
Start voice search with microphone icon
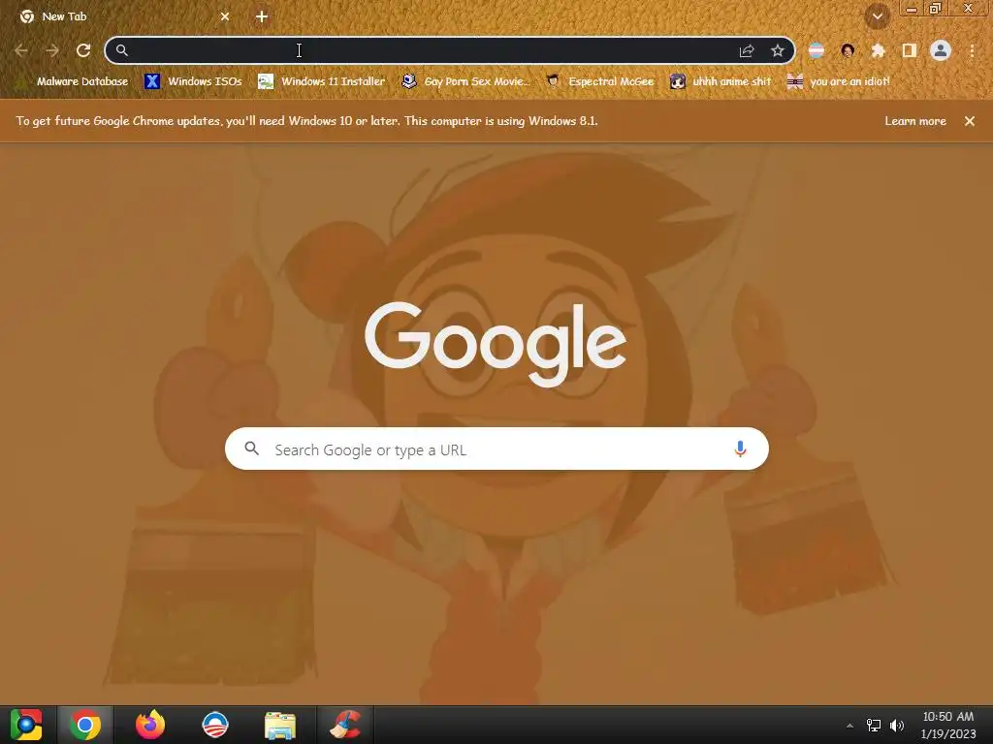(x=740, y=449)
